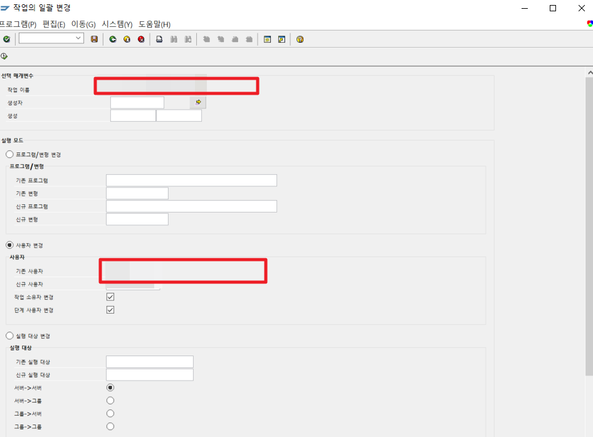Open the command field dropdown

coord(78,38)
